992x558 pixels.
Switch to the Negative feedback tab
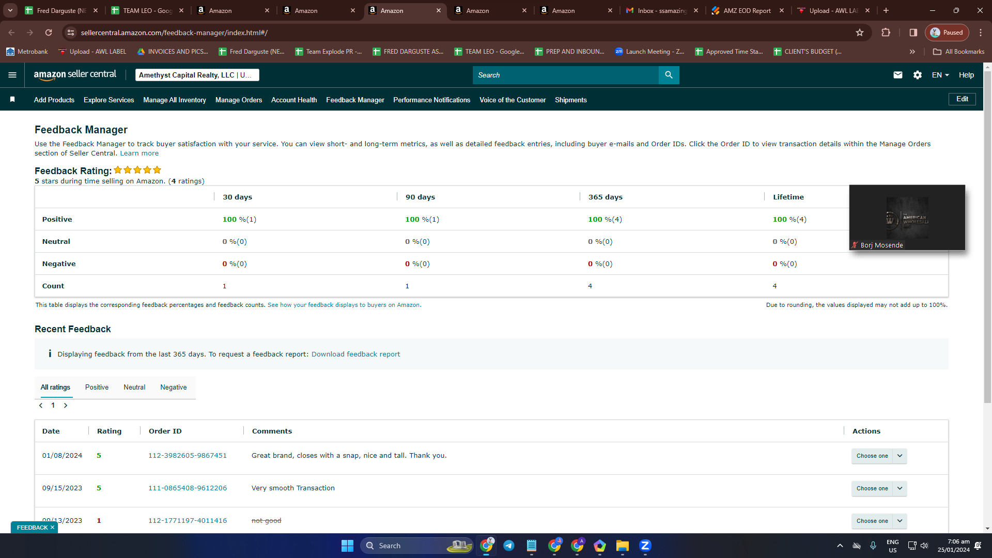(x=174, y=388)
